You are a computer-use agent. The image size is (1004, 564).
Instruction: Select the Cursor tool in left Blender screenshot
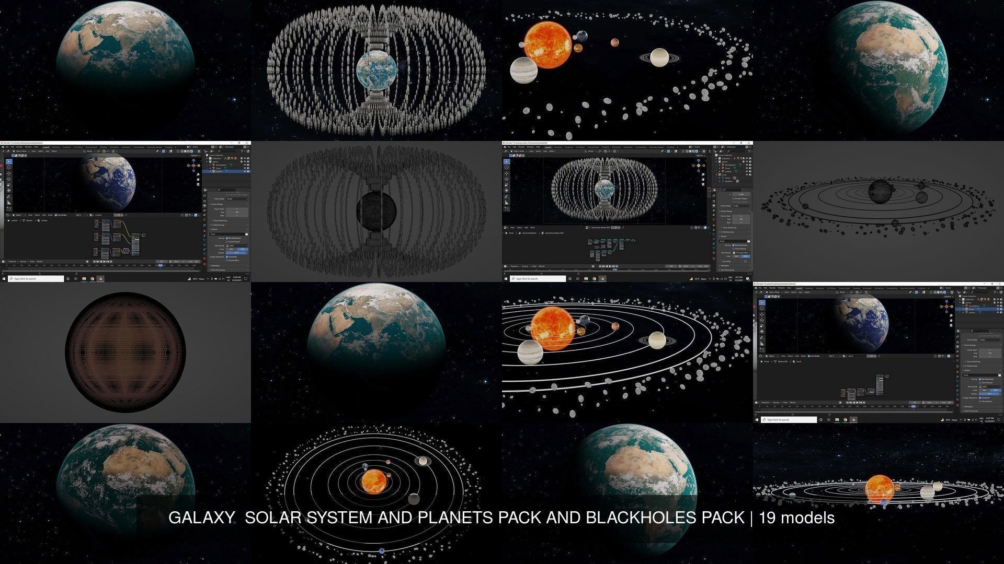pyautogui.click(x=9, y=167)
